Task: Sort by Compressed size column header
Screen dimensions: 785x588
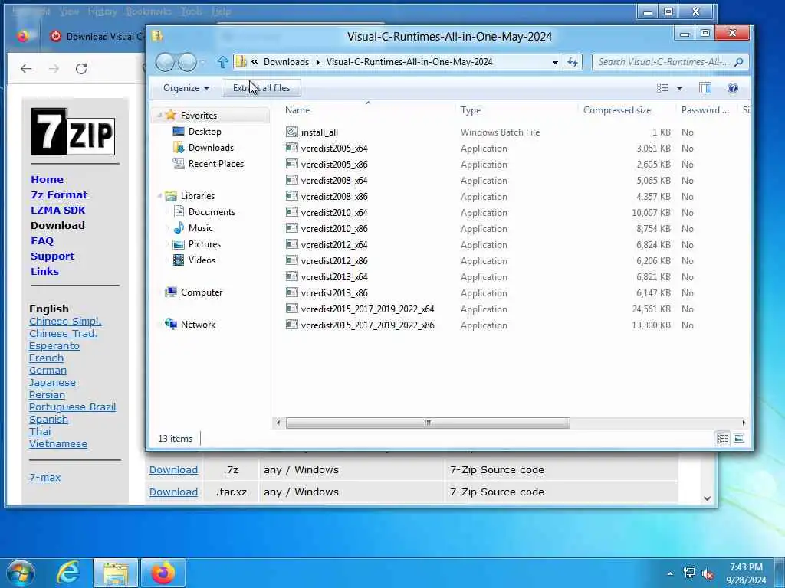Action: coord(617,110)
